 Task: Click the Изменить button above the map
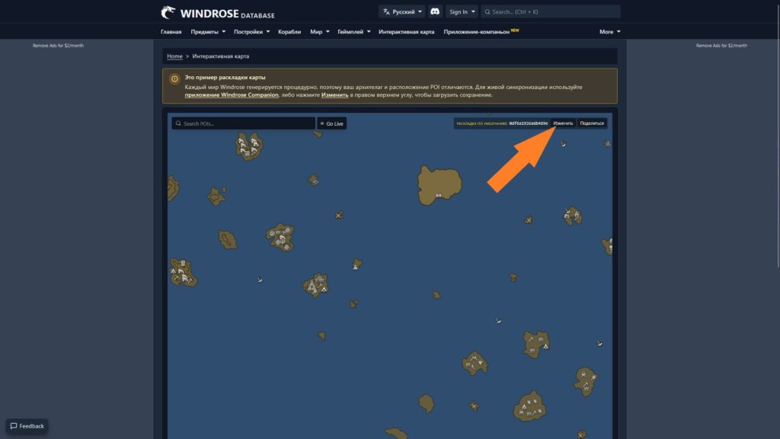click(x=563, y=123)
